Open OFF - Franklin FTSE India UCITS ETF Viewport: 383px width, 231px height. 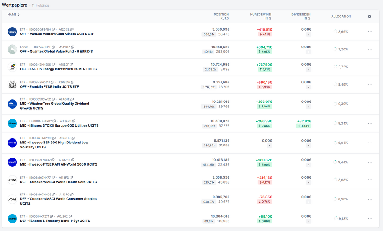[x=49, y=86]
